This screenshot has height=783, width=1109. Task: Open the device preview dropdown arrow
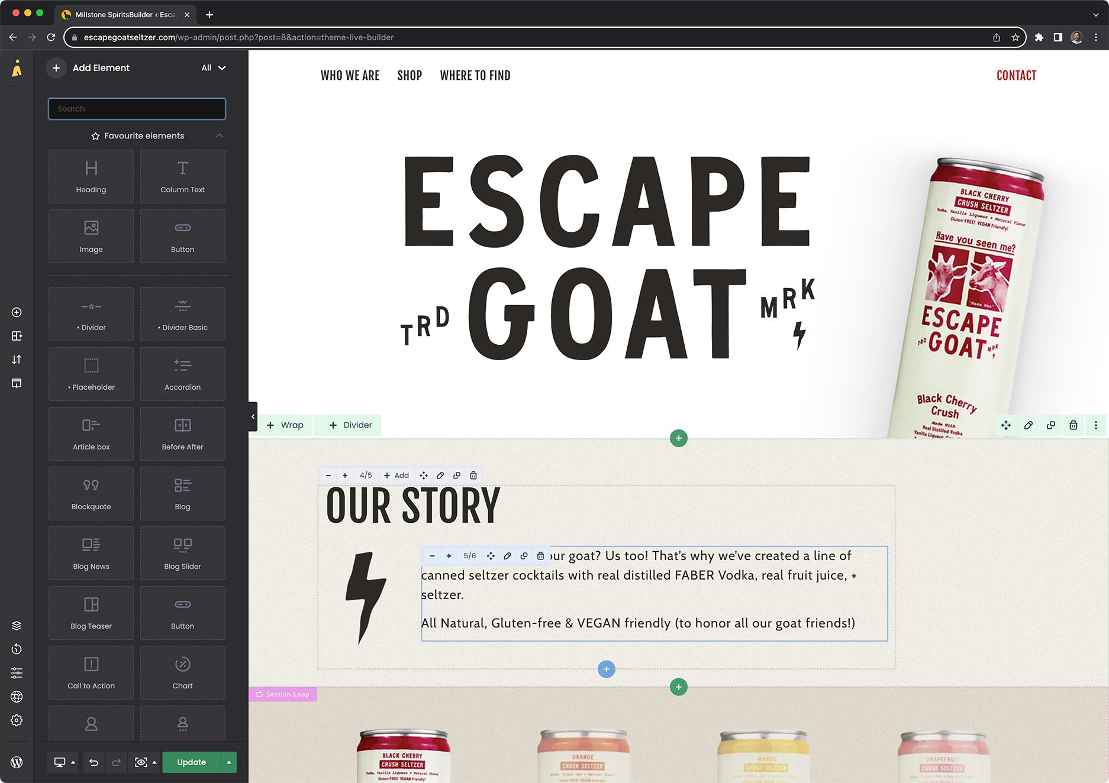73,762
